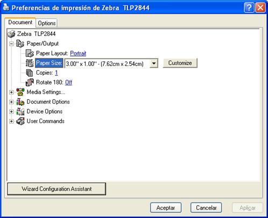268x218 pixels.
Task: Expand the Device Options node
Action: 11,112
